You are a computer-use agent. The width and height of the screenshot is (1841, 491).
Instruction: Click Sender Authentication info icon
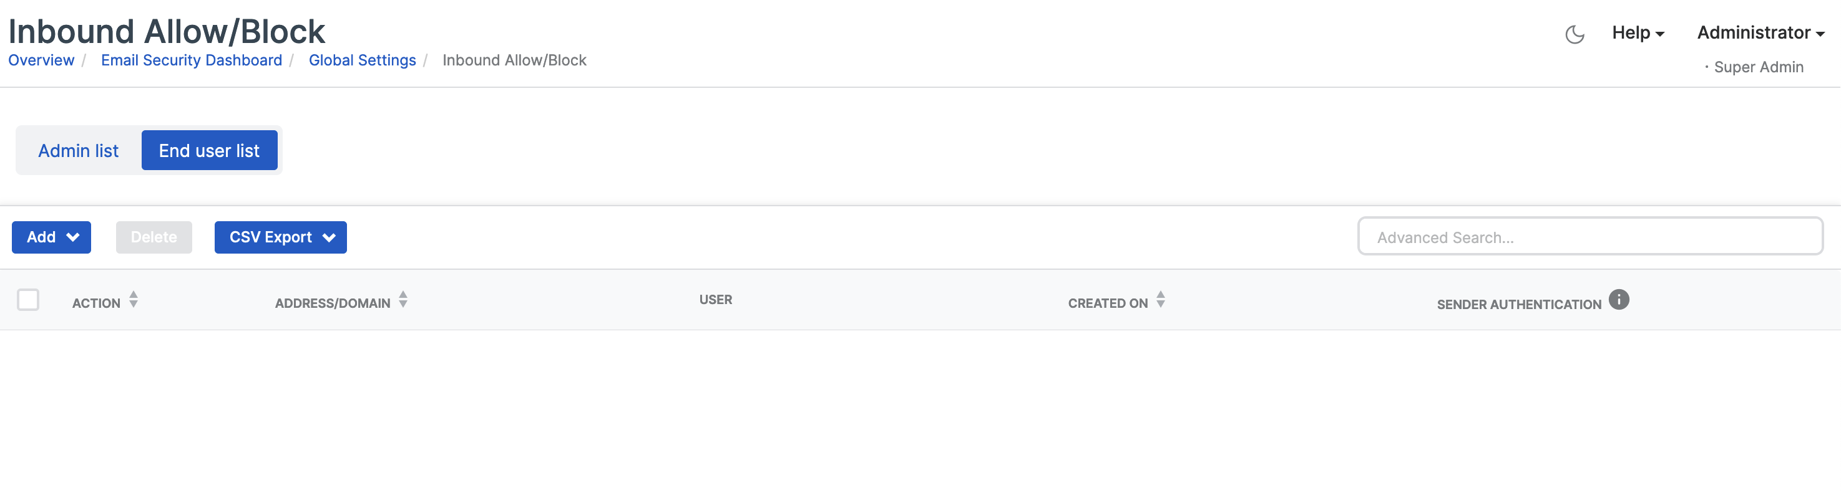pyautogui.click(x=1619, y=300)
